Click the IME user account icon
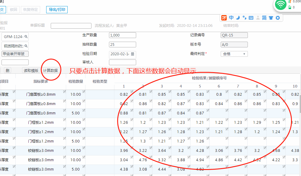301x176 pixels. [x=258, y=18]
